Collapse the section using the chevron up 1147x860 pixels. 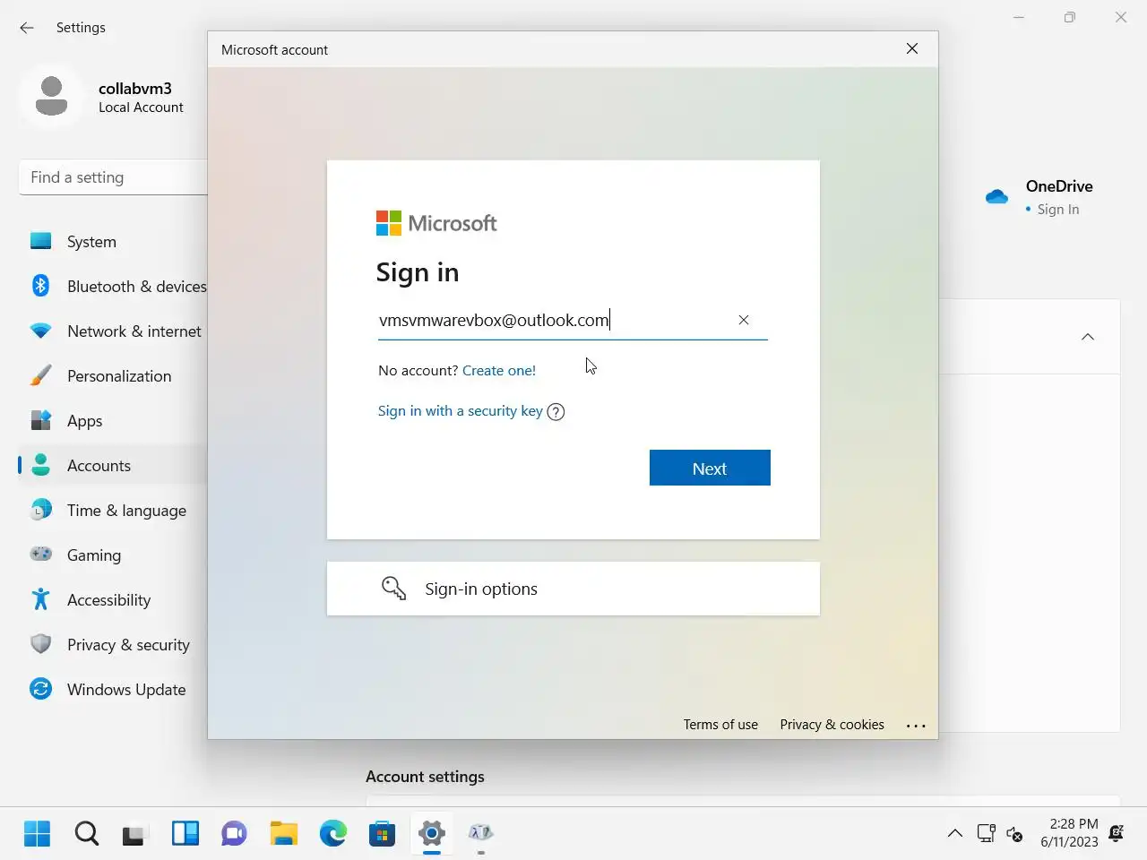(1088, 337)
